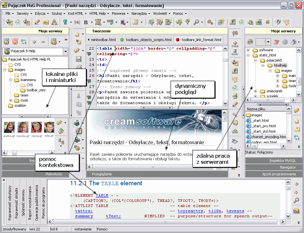The image size is (304, 233).
Task: Select the milosz.gif thumbnail
Action: [37, 127]
